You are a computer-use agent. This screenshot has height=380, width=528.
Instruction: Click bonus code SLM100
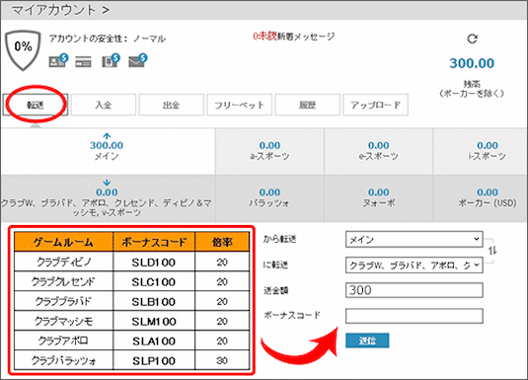[154, 321]
